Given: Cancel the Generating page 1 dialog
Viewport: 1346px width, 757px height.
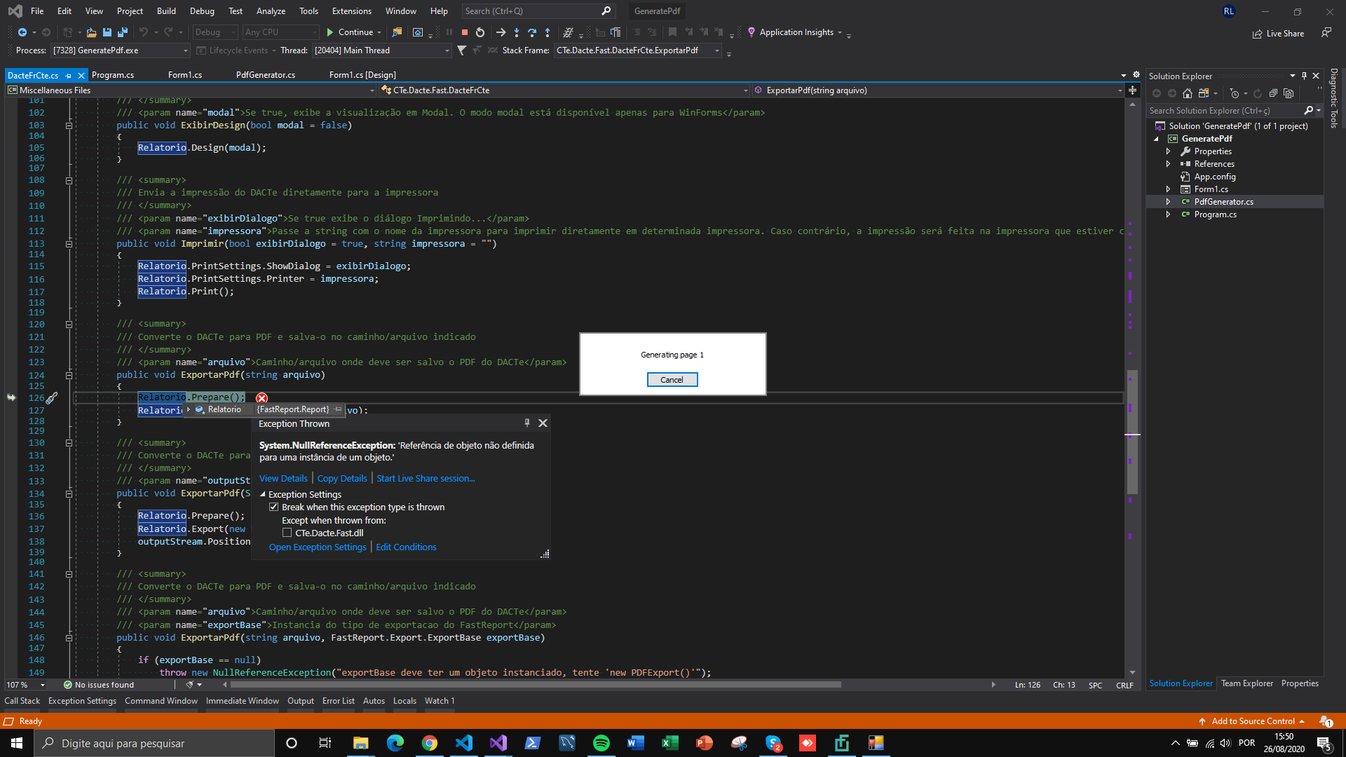Looking at the screenshot, I should 672,379.
